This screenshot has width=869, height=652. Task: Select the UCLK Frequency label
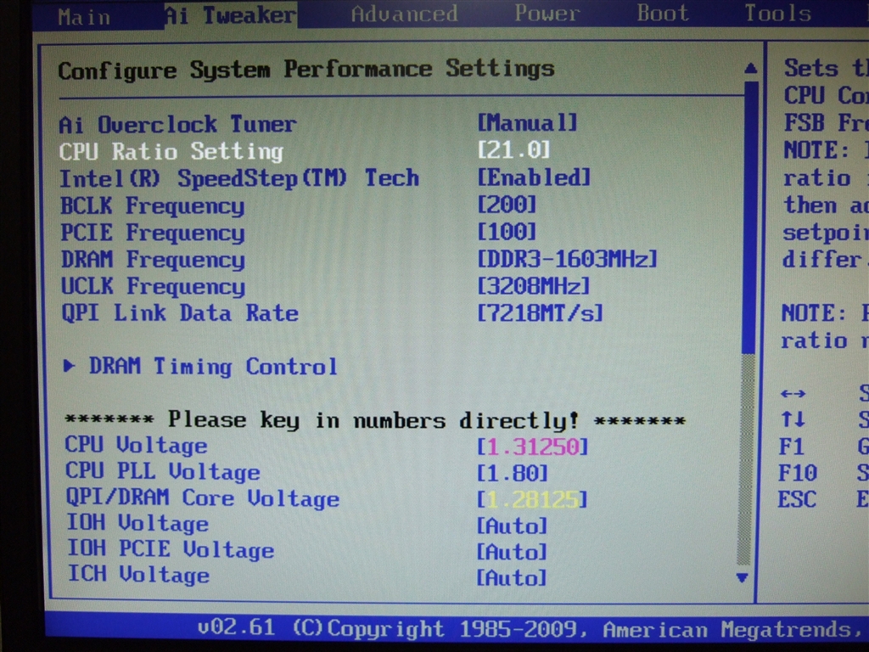[x=153, y=287]
